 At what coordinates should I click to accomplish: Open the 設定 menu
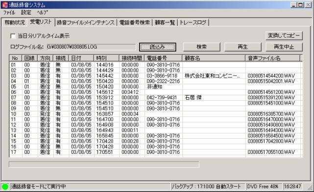pos(26,12)
